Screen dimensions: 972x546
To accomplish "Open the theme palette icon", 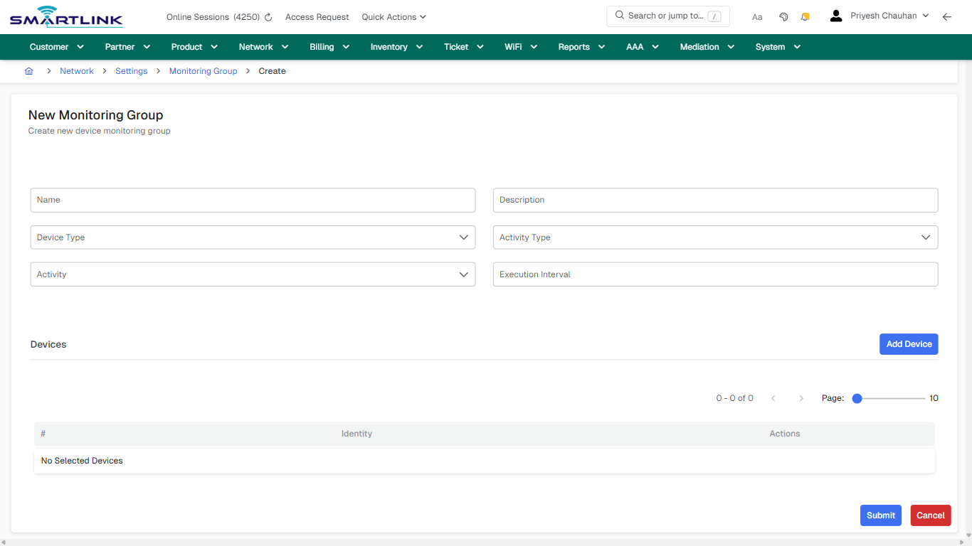I will [783, 16].
